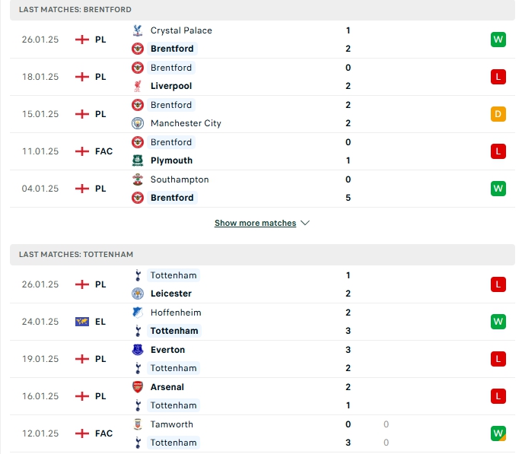Click the chevron beside Show more matches
522x454 pixels.
point(305,223)
